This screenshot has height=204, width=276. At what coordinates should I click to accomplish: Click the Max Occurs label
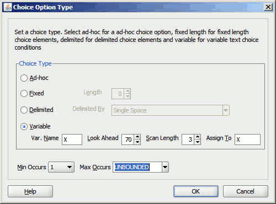click(x=95, y=167)
